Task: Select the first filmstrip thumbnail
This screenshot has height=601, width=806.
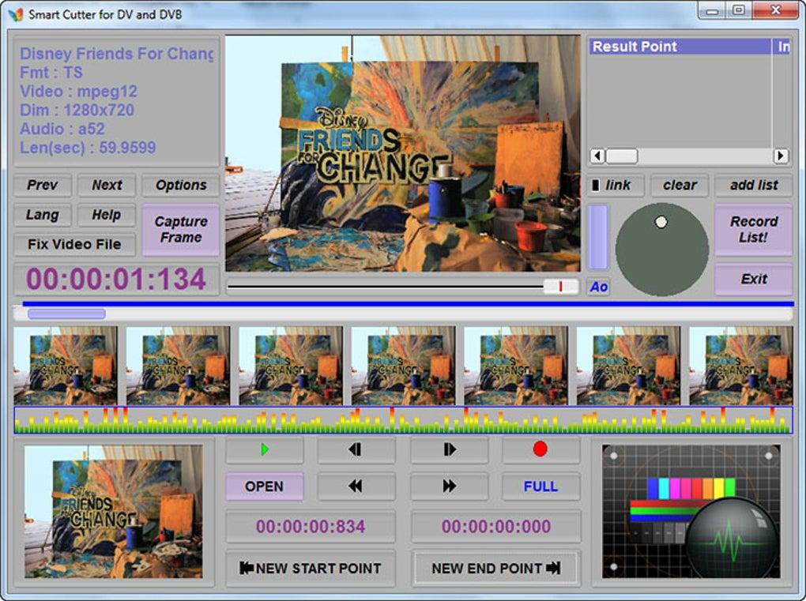Action: pos(66,366)
